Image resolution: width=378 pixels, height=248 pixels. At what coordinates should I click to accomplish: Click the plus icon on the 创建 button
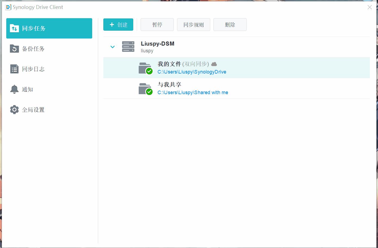coord(112,25)
